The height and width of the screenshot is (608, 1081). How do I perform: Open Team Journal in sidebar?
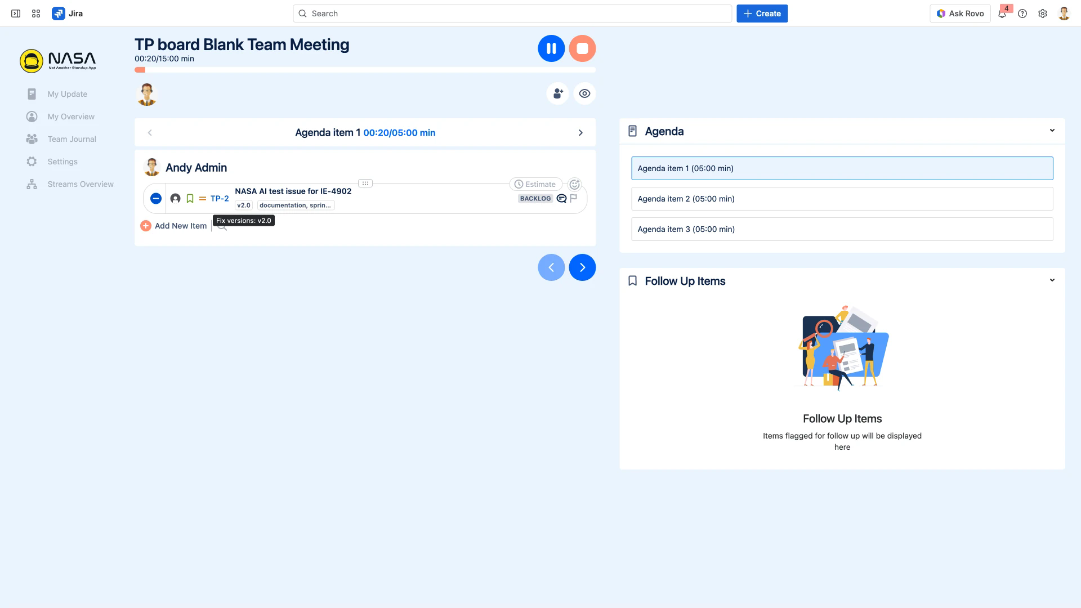click(x=72, y=139)
